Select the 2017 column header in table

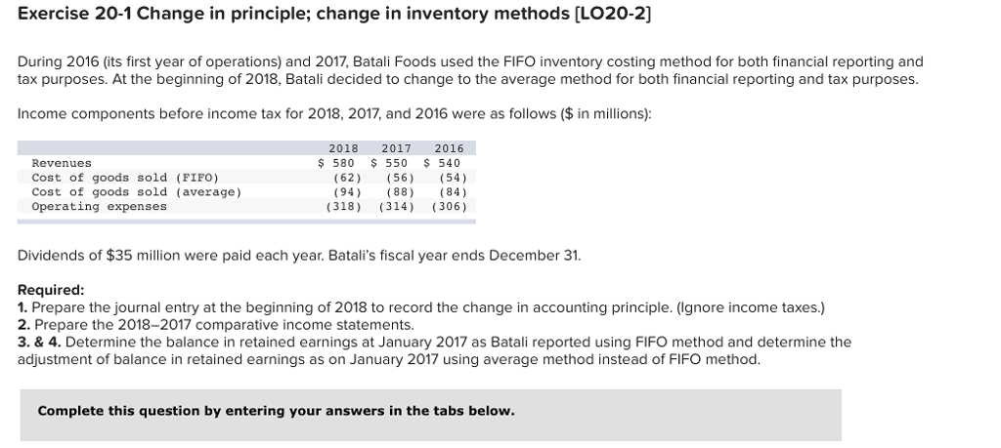click(x=397, y=148)
